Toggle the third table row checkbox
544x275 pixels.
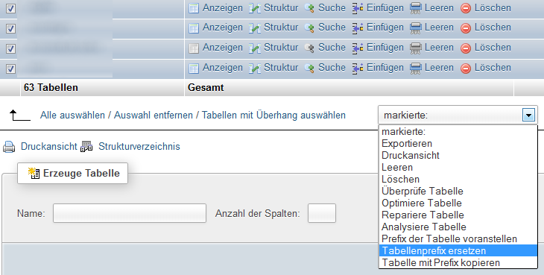pos(10,48)
